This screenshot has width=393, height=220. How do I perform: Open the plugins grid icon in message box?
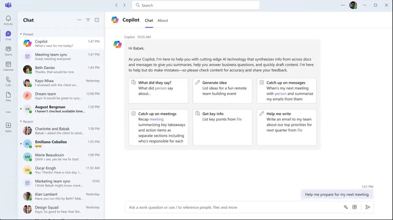[x=354, y=207]
